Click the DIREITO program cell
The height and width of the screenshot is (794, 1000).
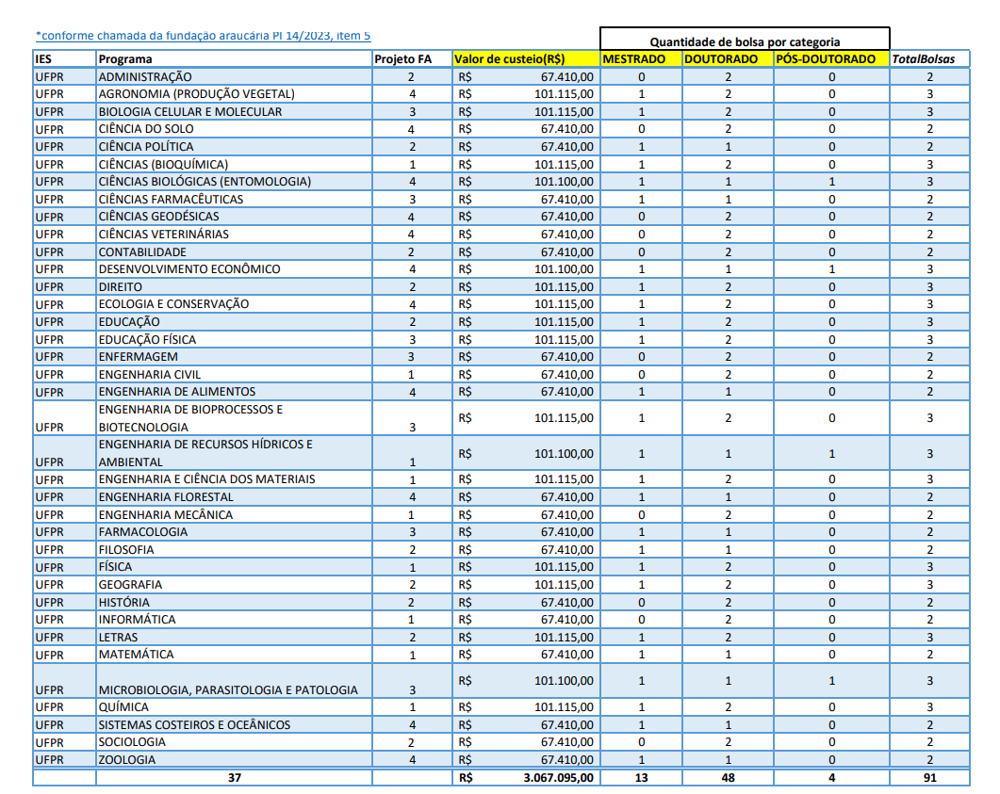[234, 286]
